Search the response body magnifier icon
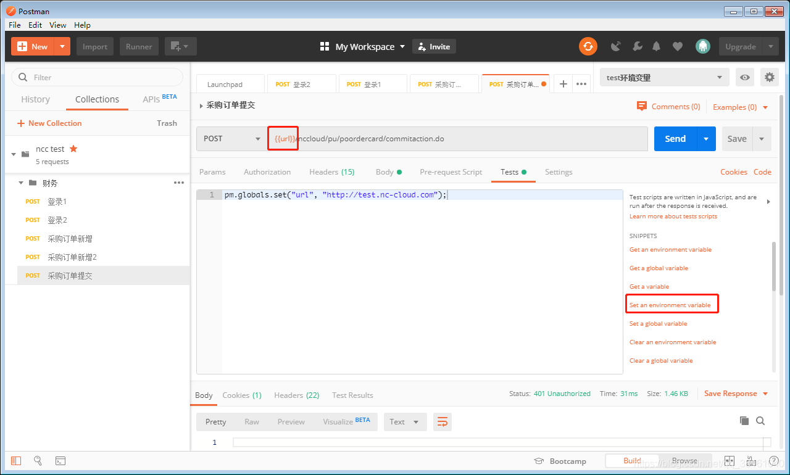This screenshot has width=790, height=475. [x=760, y=421]
